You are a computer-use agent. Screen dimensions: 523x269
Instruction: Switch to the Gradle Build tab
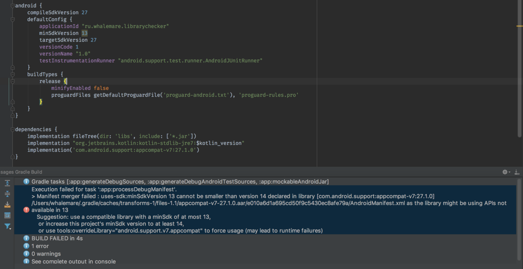click(29, 172)
